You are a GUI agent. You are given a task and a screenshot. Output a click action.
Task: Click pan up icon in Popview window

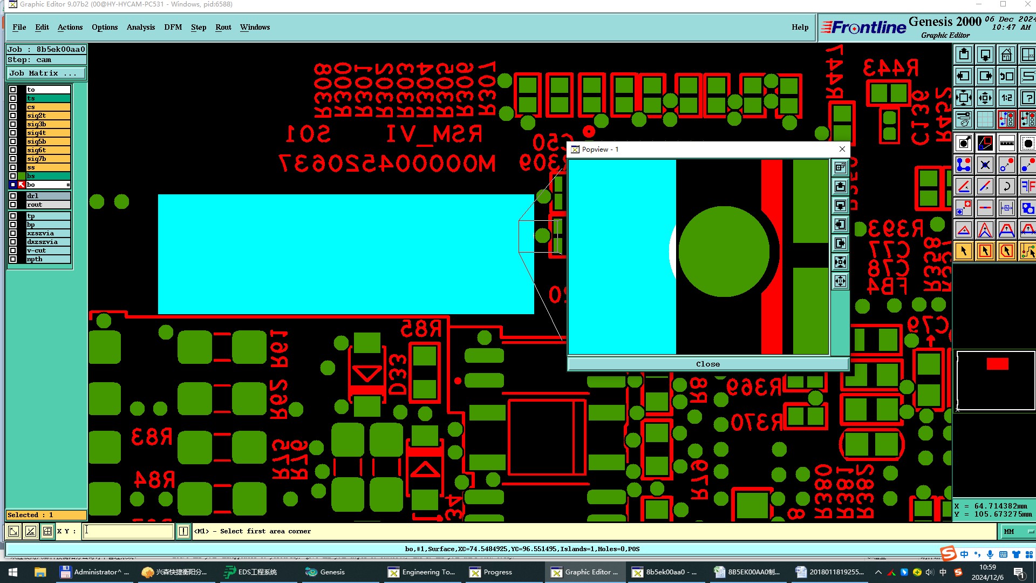coord(840,186)
